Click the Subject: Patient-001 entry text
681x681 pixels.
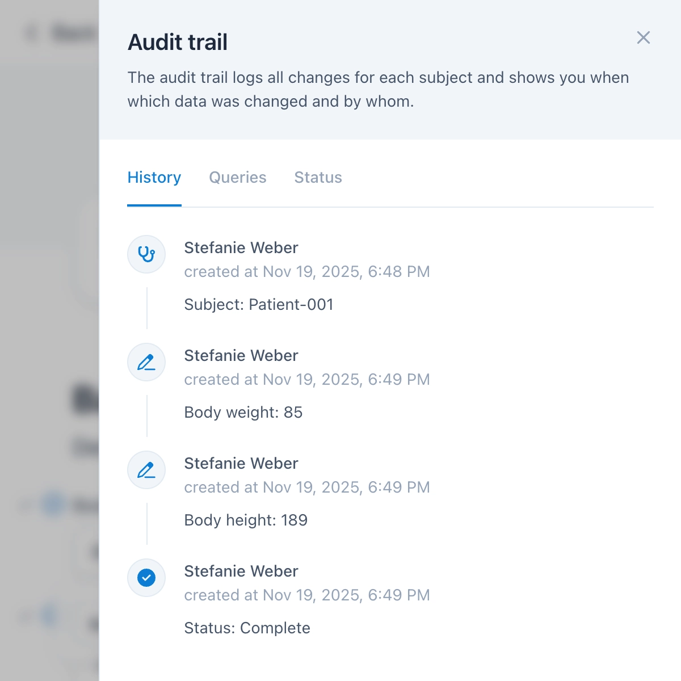click(259, 304)
